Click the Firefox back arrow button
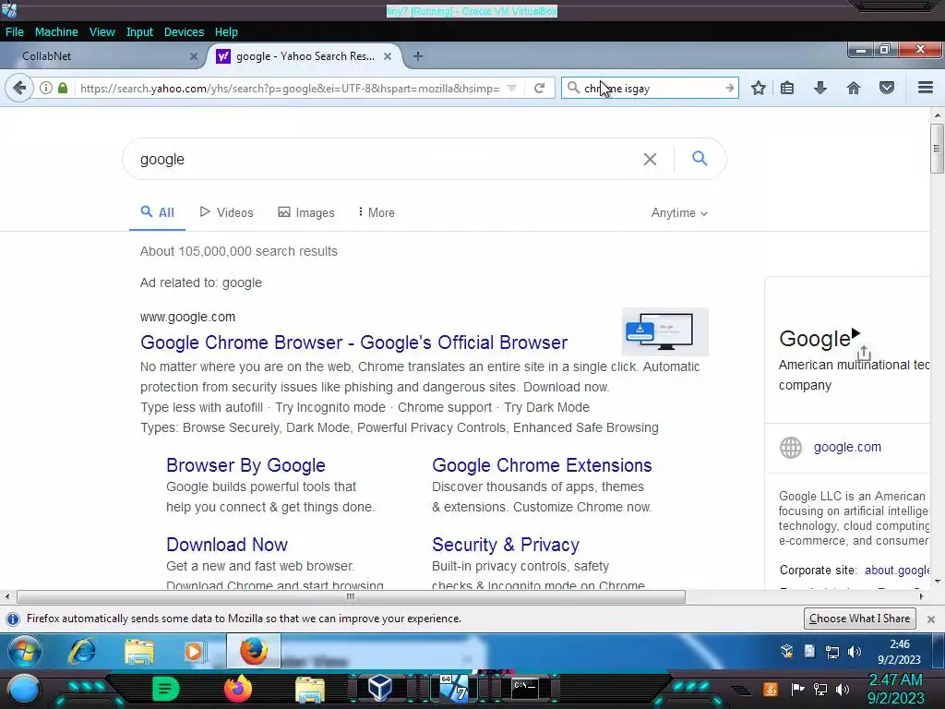Viewport: 945px width, 709px height. (19, 88)
